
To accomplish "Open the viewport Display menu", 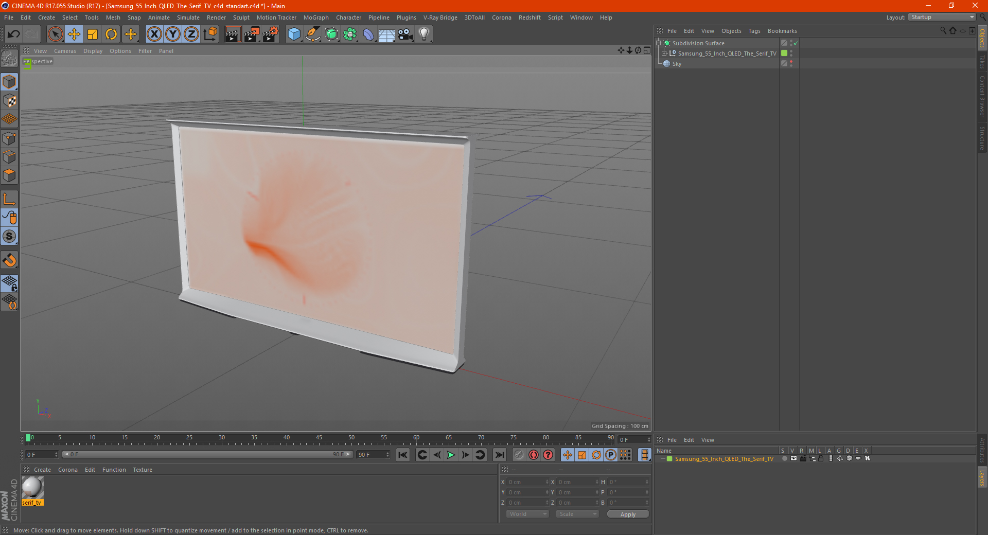I will click(x=93, y=51).
